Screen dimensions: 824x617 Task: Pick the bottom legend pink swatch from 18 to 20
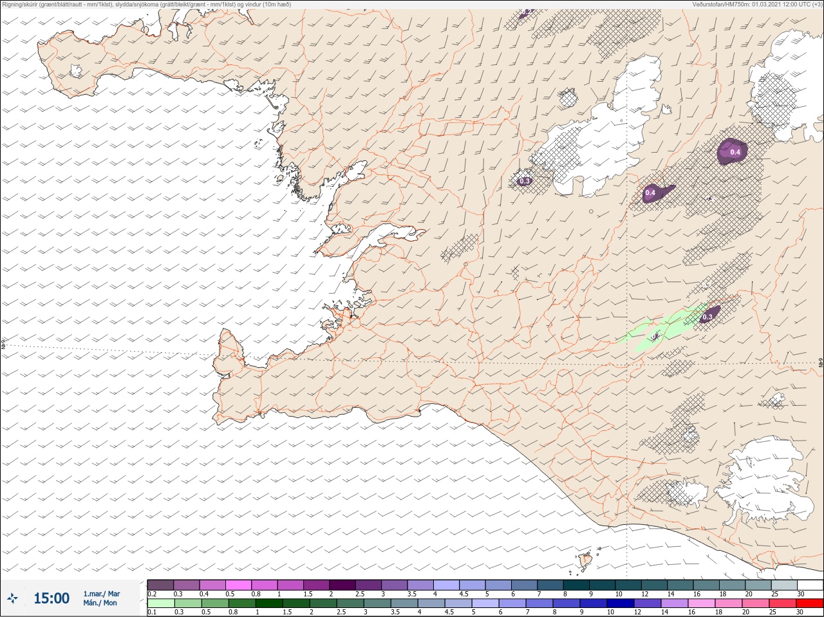pos(729,603)
